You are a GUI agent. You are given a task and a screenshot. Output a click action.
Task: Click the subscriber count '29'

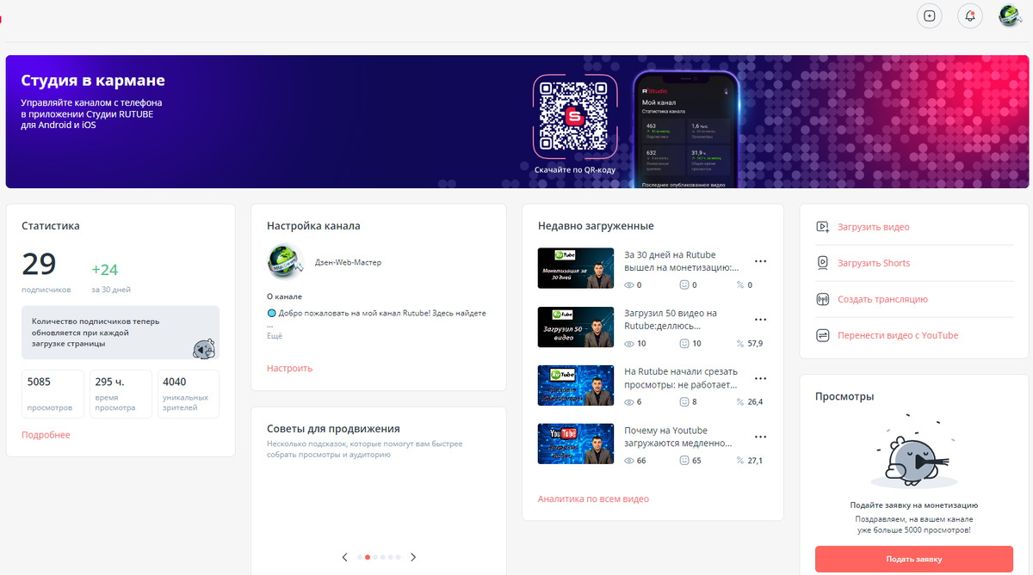tap(39, 264)
